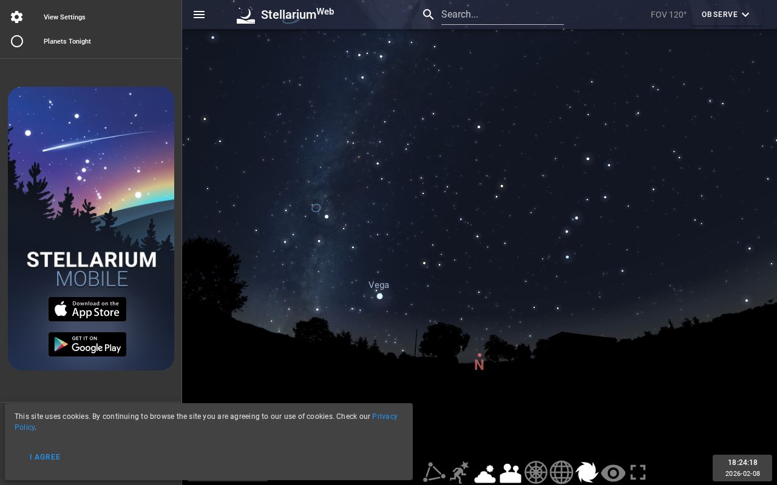
Task: Toggle the Planets Tonight circle indicator
Action: [17, 41]
